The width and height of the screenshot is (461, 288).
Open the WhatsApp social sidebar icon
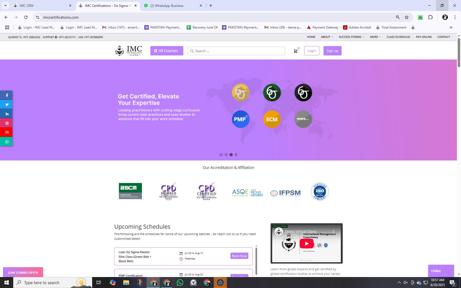coord(6,142)
